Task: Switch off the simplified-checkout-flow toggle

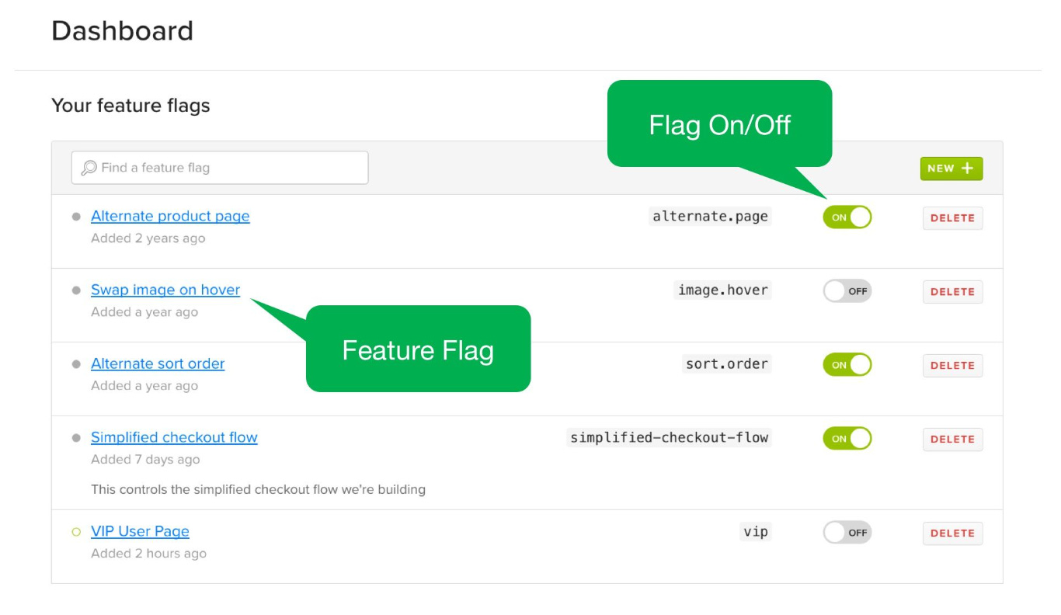Action: (x=847, y=438)
